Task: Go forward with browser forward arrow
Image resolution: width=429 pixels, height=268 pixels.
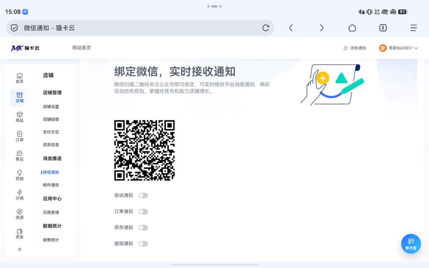Action: tap(321, 28)
